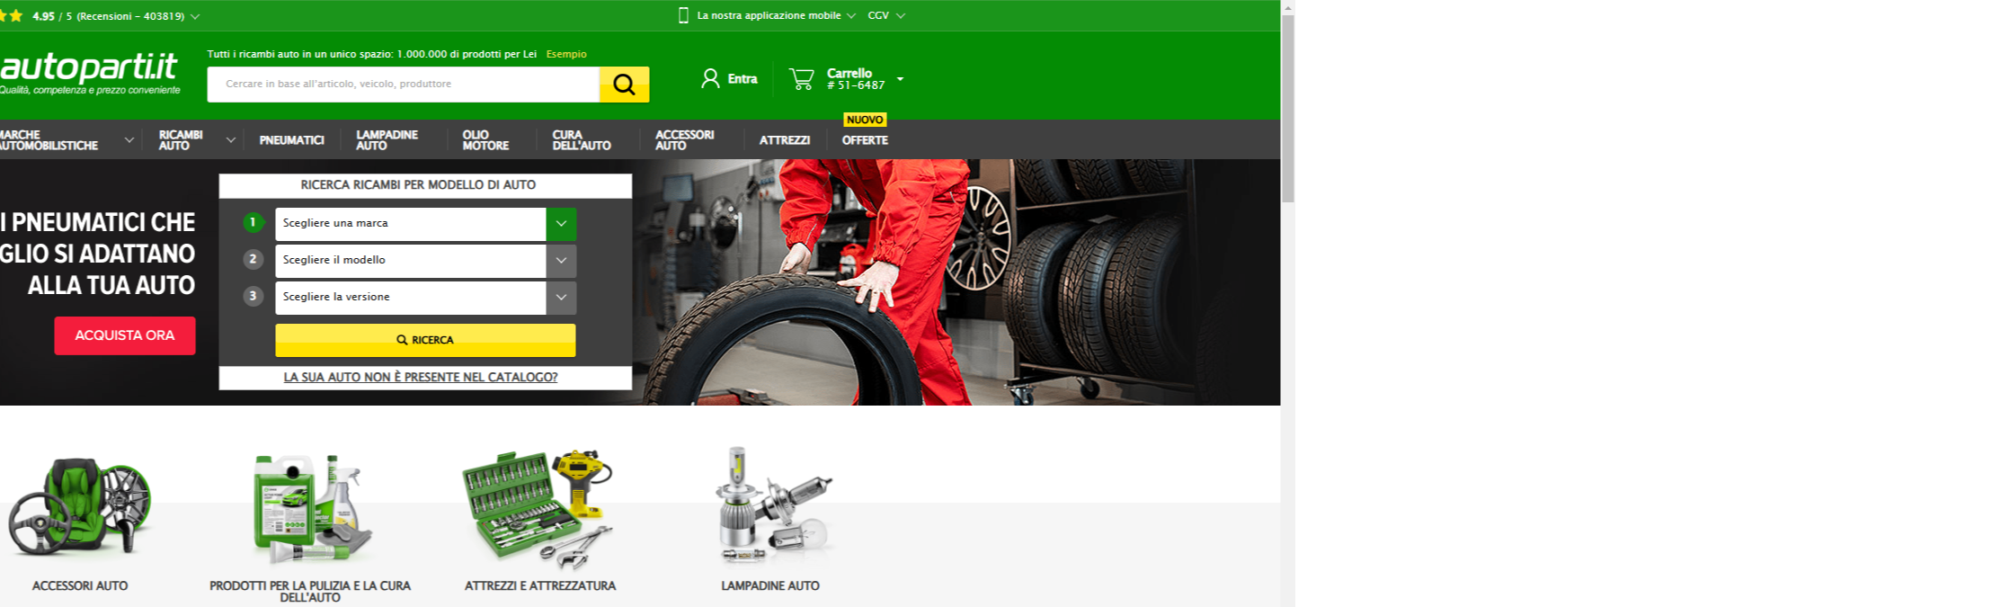Go to the Offerte menu item
The image size is (2001, 607).
tap(865, 140)
